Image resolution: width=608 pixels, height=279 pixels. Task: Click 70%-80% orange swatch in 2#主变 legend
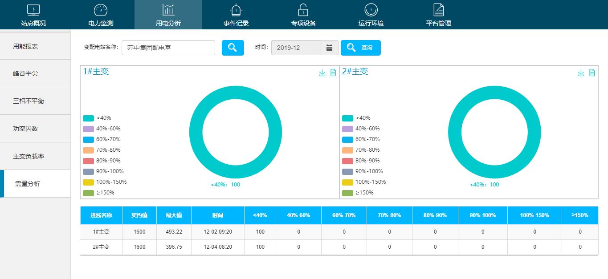tap(347, 150)
